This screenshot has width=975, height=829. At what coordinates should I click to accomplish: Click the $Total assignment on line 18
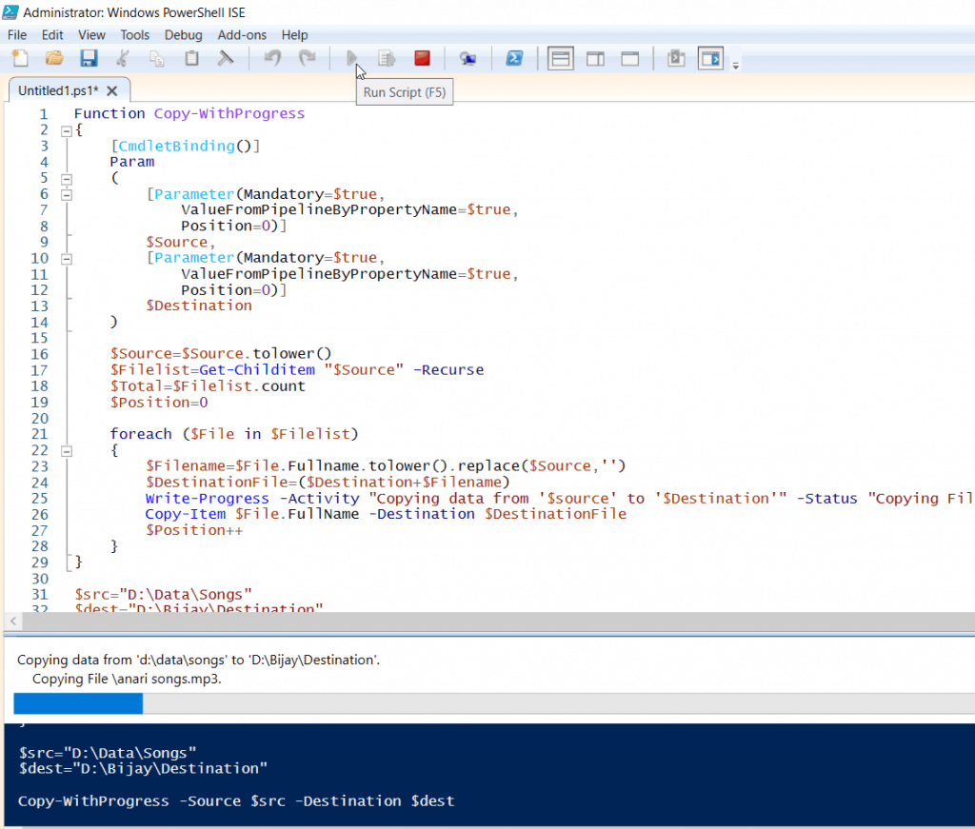click(x=208, y=385)
